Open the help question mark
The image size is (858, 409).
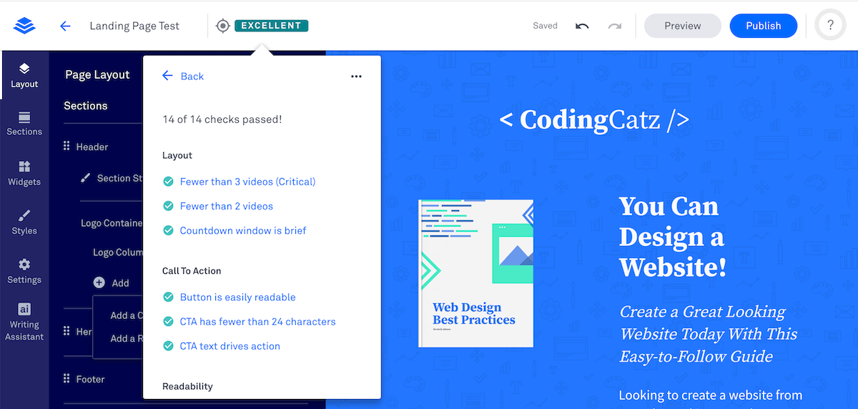coord(830,26)
